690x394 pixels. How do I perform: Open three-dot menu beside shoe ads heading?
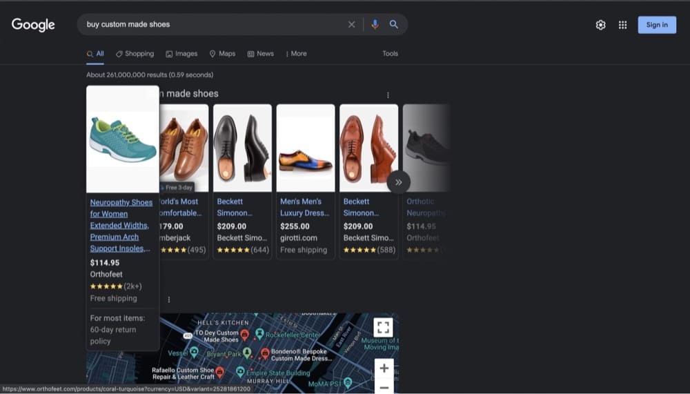tap(388, 95)
